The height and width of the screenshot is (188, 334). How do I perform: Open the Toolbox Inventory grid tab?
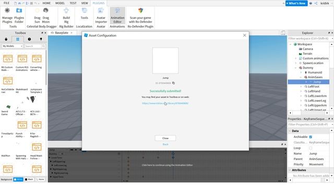[18, 39]
